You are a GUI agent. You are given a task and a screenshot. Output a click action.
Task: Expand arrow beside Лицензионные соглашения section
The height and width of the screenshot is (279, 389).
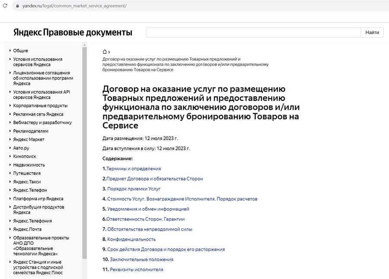(x=10, y=73)
